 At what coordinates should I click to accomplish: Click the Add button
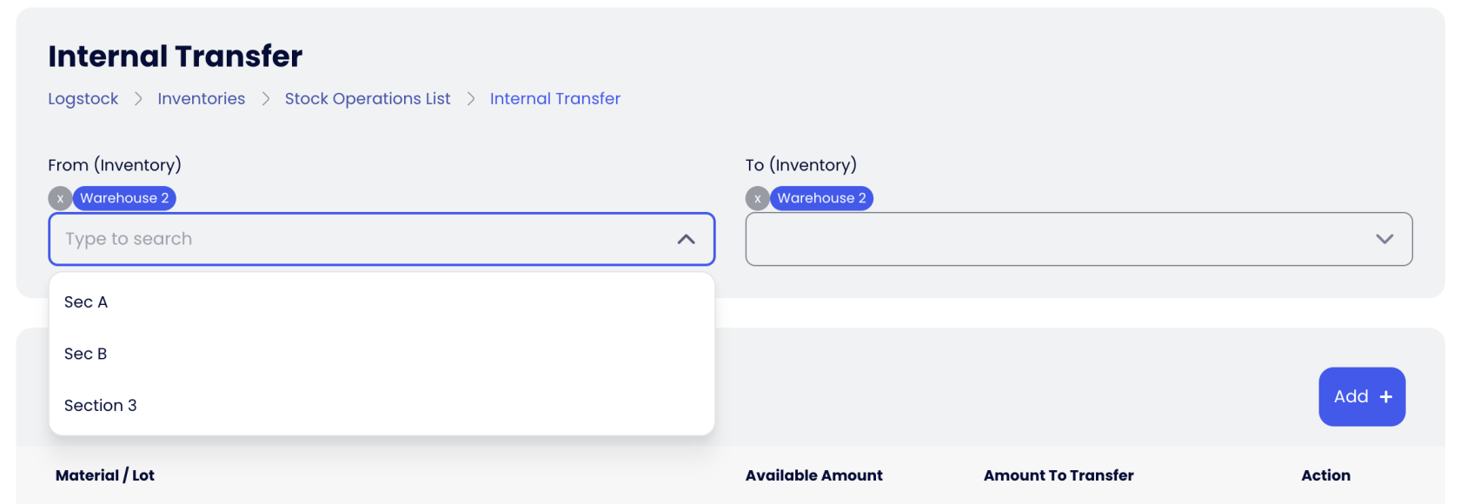tap(1350, 396)
